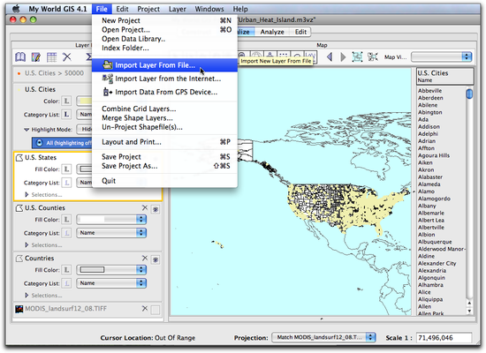Viewport: 486px width, 353px height.
Task: Toggle visibility of U.S. Counties layer
Action: click(156, 209)
